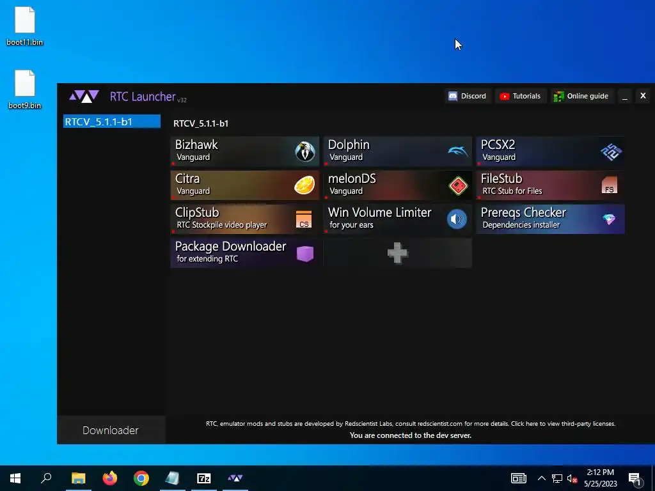Click the FileStub FS file icon

pos(610,185)
